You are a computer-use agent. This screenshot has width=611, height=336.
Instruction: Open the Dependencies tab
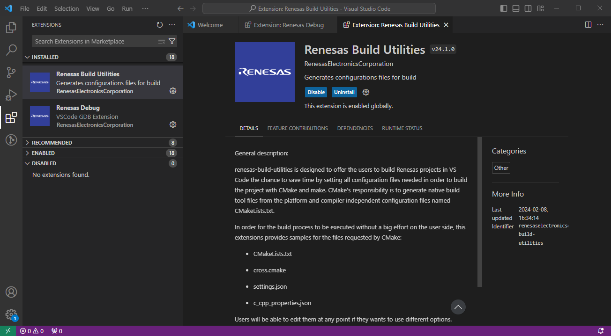click(355, 128)
